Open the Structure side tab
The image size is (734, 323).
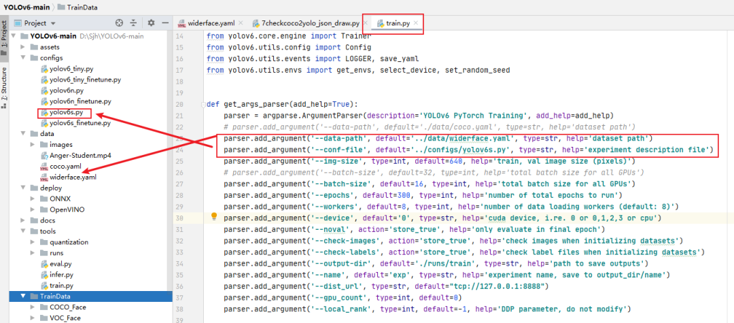[x=4, y=88]
